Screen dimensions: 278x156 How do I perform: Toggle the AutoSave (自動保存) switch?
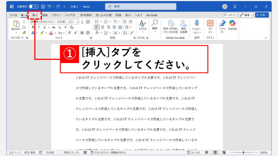coord(34,6)
